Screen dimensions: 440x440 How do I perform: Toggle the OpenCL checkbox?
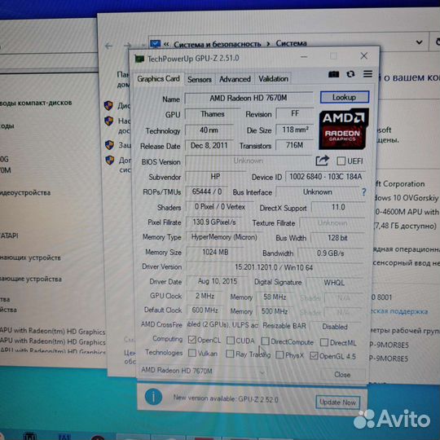click(x=192, y=340)
